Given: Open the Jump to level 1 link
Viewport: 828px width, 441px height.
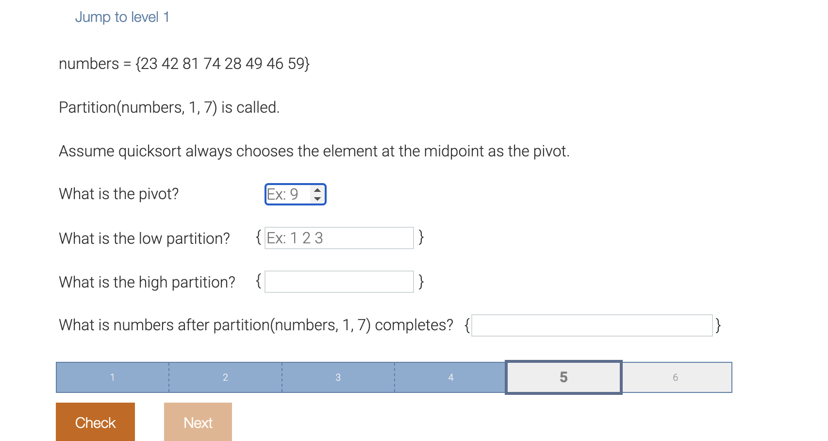Looking at the screenshot, I should coord(122,17).
